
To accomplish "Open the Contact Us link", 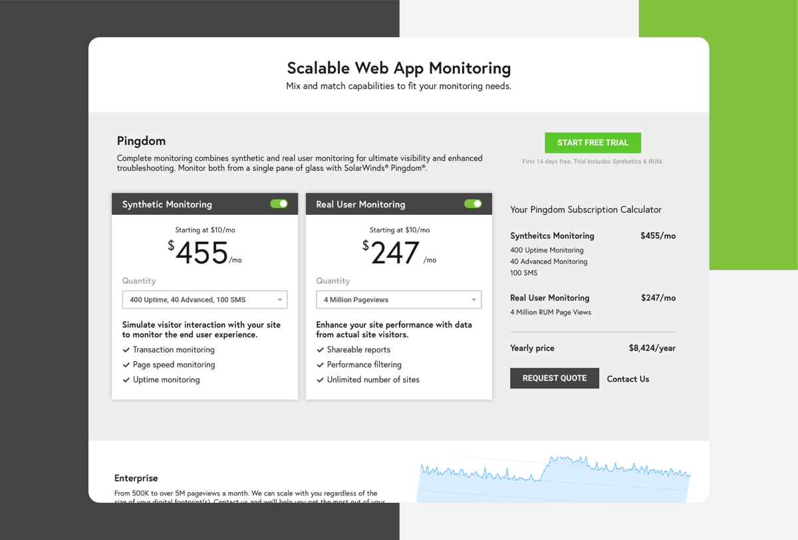I will [x=628, y=379].
